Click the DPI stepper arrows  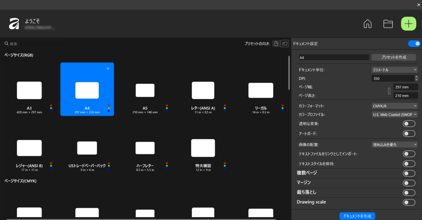(416, 79)
